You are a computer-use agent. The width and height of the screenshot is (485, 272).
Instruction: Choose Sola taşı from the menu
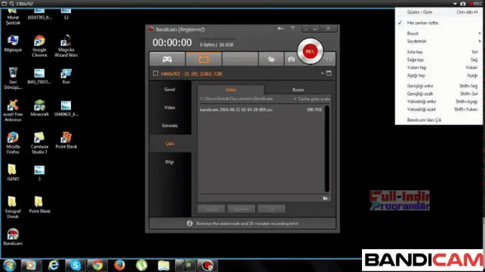(x=438, y=52)
